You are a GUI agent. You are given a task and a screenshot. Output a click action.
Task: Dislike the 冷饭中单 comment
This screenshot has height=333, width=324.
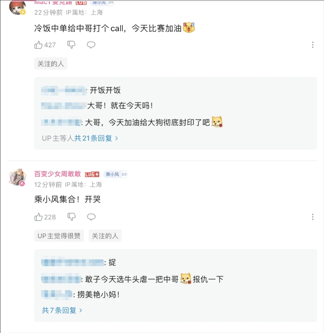click(71, 45)
